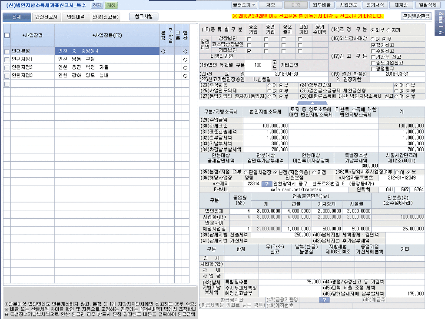The width and height of the screenshot is (445, 319).
Task: Check the 인천지점2 row checkbox
Action: 7,67
